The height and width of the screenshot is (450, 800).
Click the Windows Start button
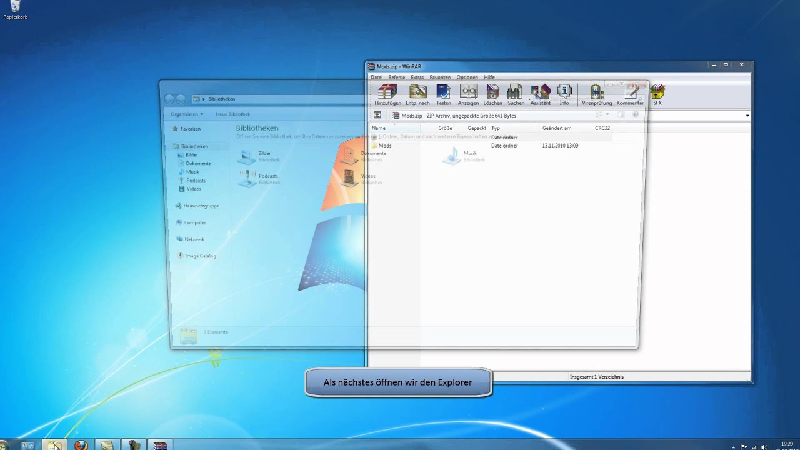[3, 445]
